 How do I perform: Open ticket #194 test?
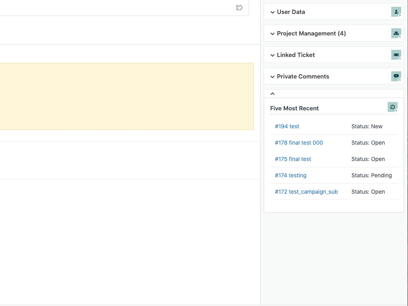tap(287, 126)
